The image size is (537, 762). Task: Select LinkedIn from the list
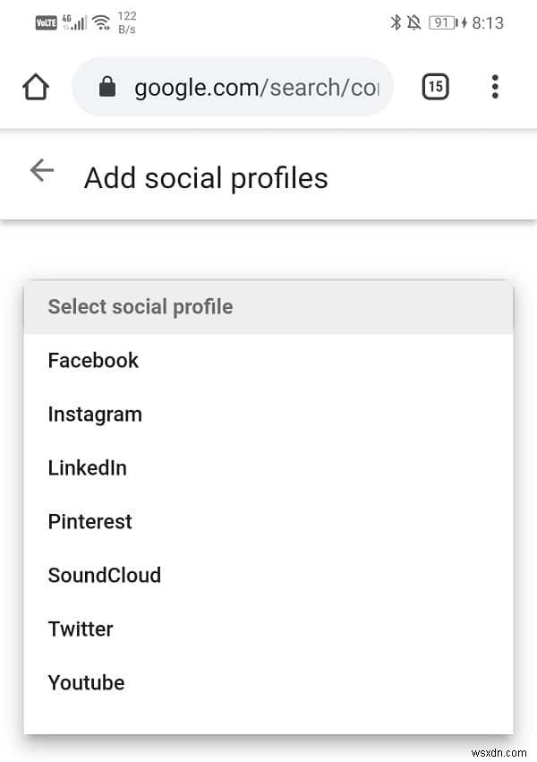87,467
